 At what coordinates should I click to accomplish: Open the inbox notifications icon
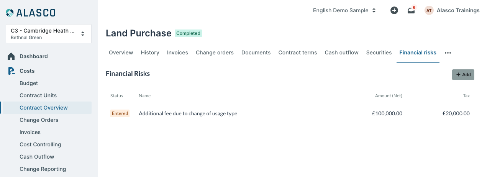(x=411, y=11)
